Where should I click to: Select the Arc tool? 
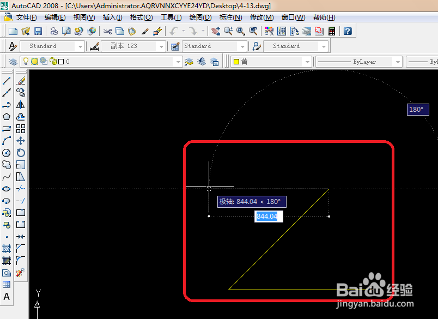click(7, 141)
